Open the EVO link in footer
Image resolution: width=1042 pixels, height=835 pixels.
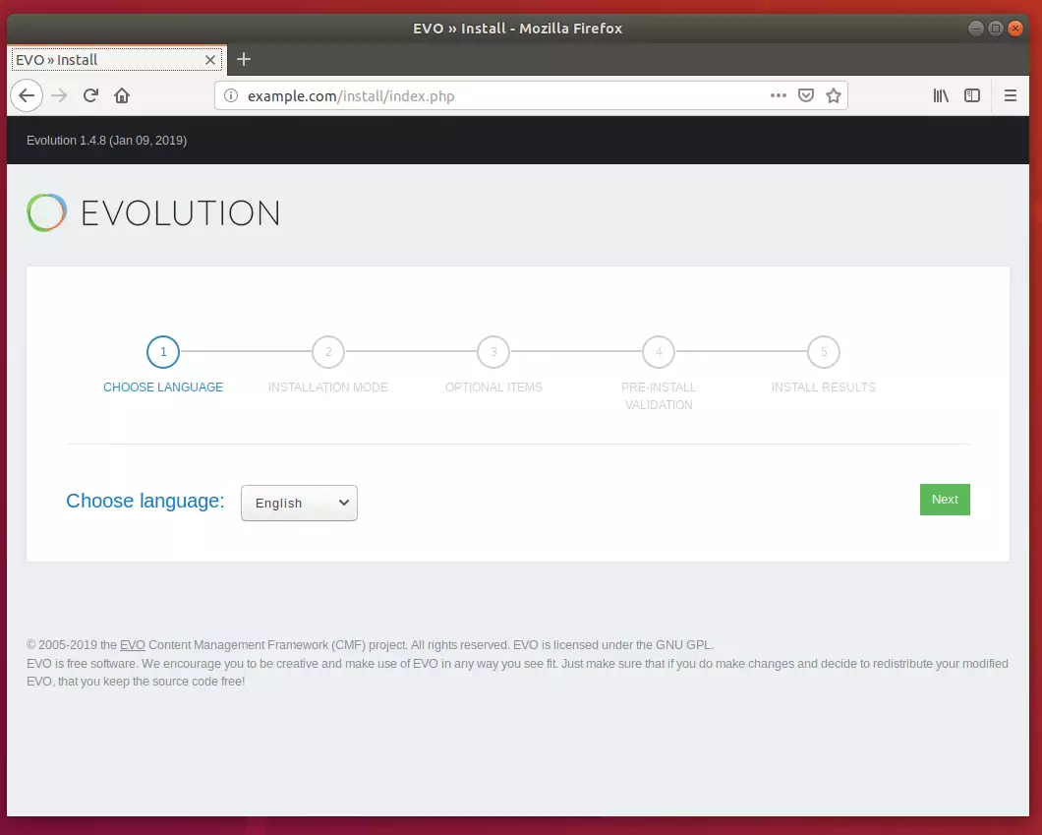(x=133, y=645)
